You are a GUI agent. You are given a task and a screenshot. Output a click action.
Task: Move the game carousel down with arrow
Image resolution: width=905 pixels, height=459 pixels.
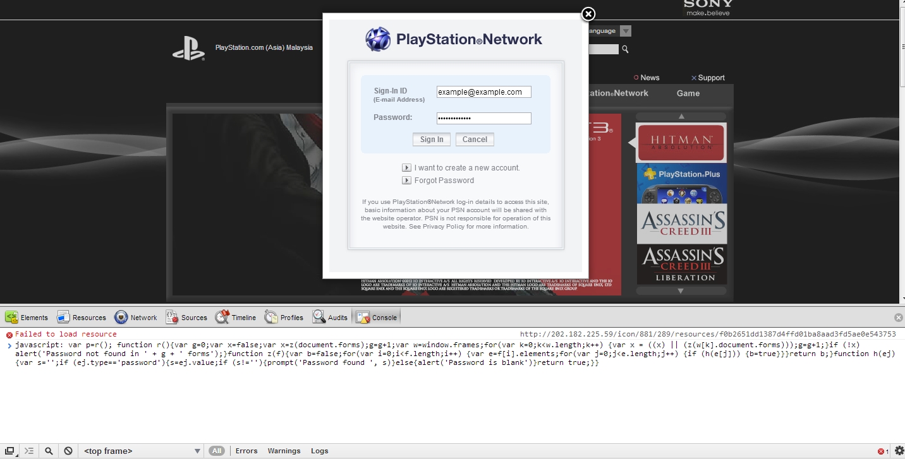click(x=681, y=291)
